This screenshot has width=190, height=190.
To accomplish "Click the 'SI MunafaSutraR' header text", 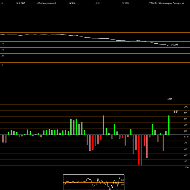I will pyautogui.click(x=47, y=3).
